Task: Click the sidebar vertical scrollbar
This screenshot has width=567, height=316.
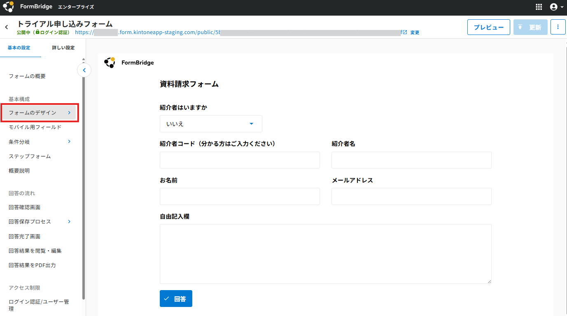Action: click(x=84, y=181)
